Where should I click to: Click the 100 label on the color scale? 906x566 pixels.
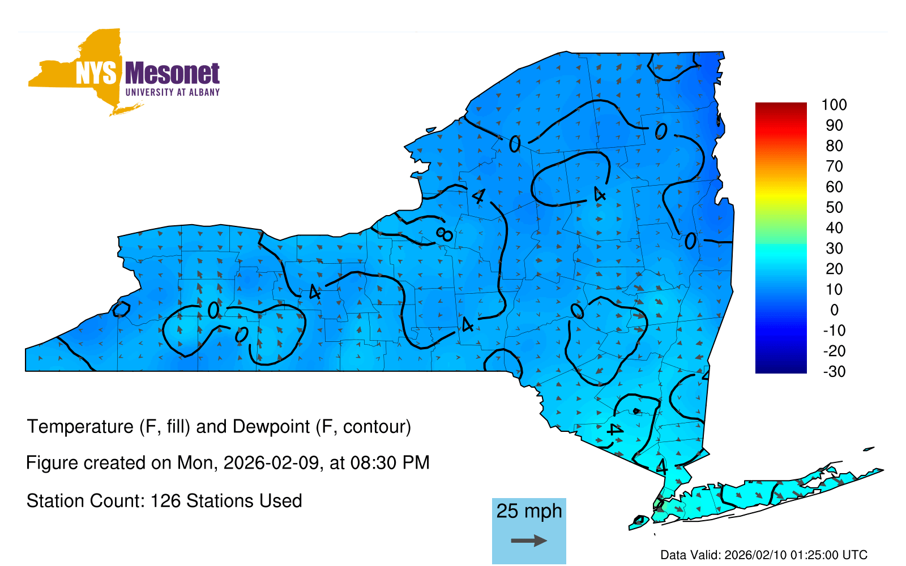[834, 105]
